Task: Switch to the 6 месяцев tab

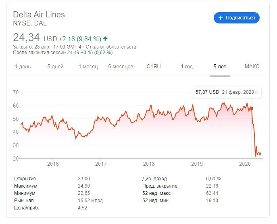Action: click(x=121, y=67)
